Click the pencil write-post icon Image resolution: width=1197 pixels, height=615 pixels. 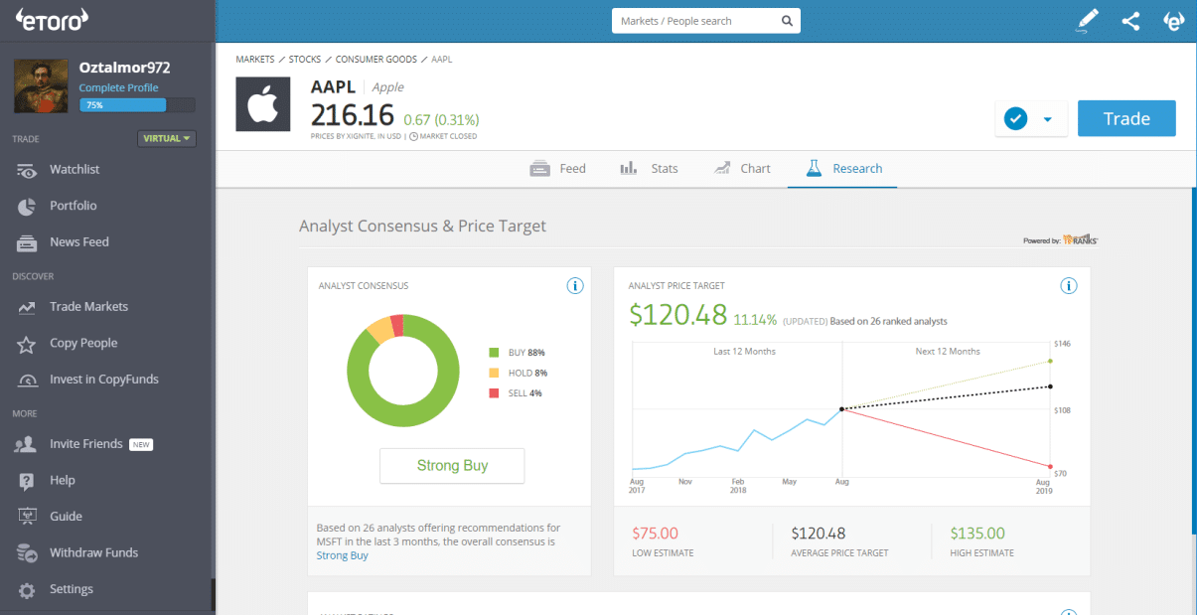(1089, 21)
